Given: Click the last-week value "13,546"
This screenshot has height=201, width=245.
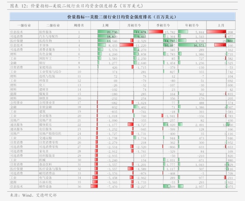Looking at the screenshot, I should (112, 41).
